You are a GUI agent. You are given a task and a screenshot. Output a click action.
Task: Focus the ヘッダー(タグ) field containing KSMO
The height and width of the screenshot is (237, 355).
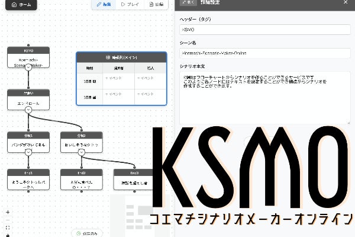[x=265, y=30]
